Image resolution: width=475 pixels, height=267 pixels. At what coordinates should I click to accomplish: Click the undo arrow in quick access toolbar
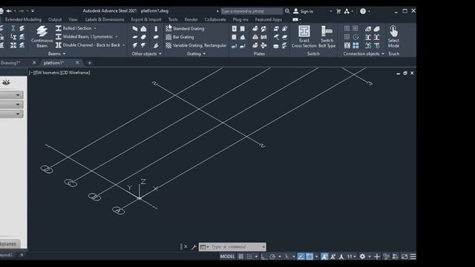[x=9, y=11]
